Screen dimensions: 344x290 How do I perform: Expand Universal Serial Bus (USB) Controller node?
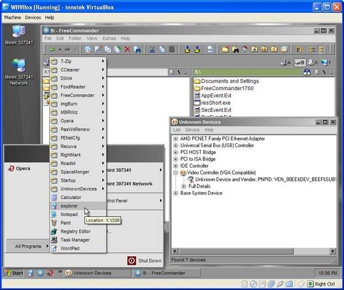176,146
